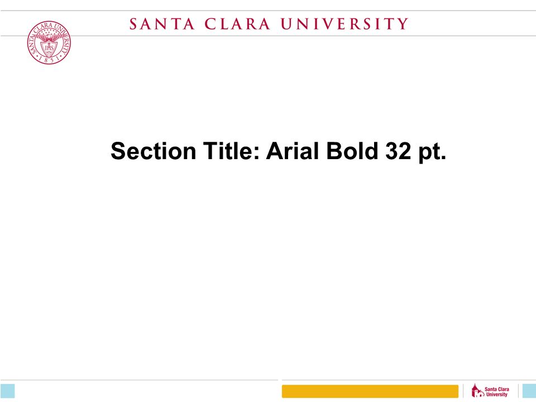The image size is (536, 402).
Task: Click the vertical divider left of footer logo
Action: (x=463, y=391)
